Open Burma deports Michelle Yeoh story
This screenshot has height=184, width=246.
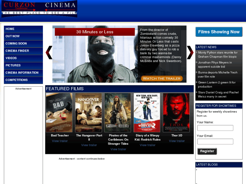[x=218, y=75]
